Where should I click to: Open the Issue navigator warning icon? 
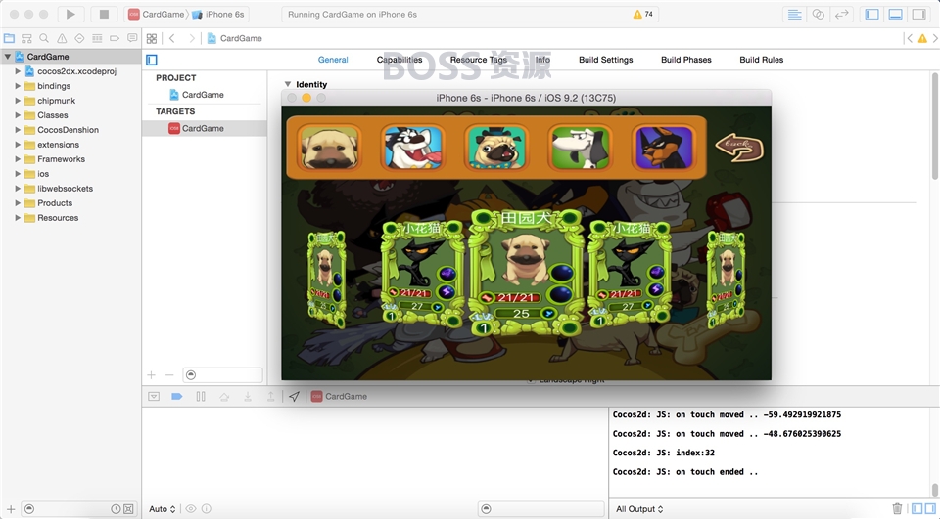pos(62,38)
